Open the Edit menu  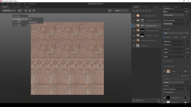(x=7, y=4)
